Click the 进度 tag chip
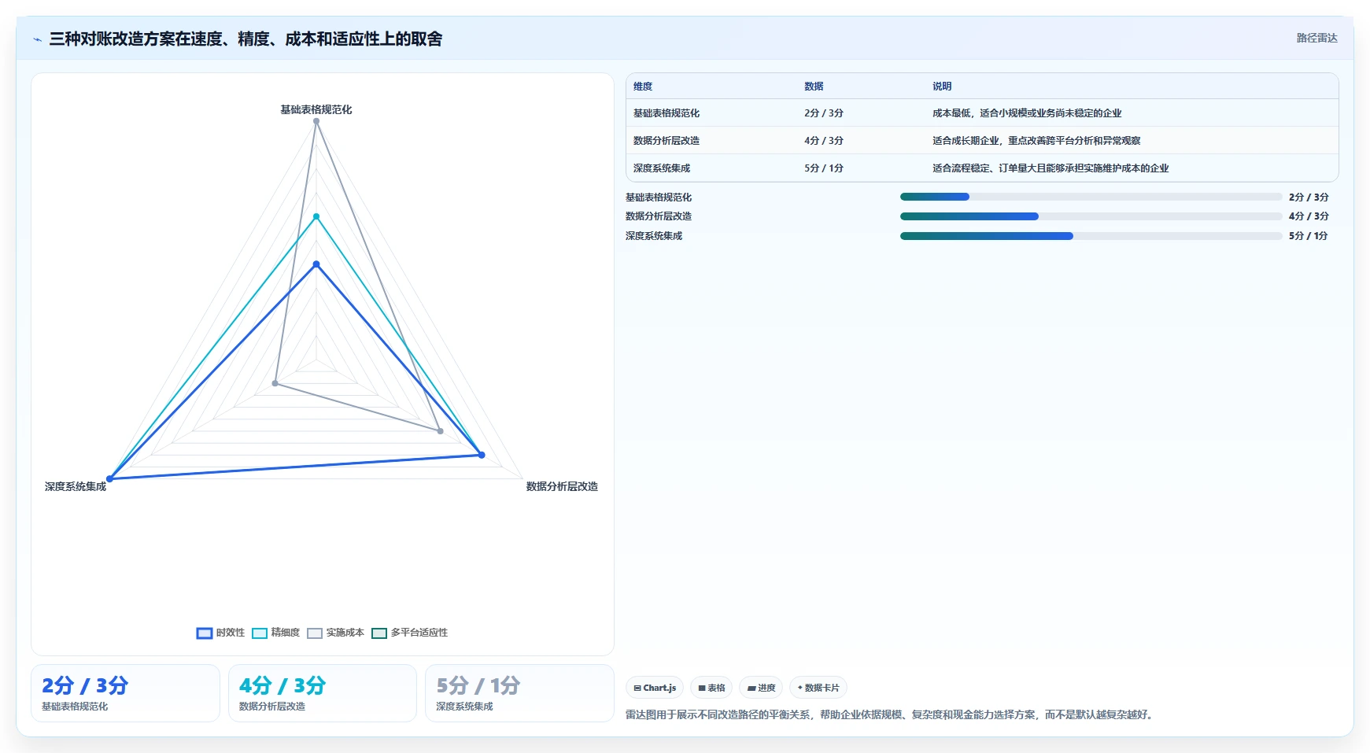Image resolution: width=1370 pixels, height=753 pixels. coord(761,688)
